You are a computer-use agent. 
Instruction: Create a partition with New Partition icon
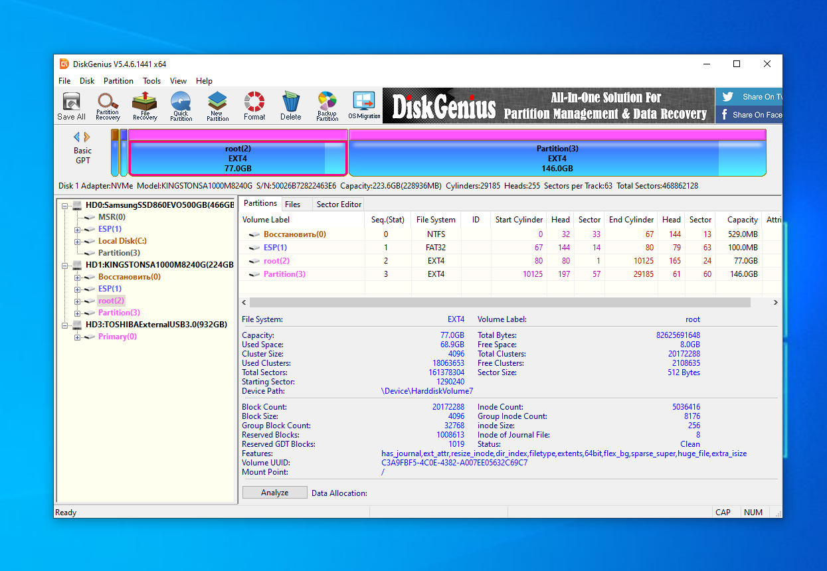pos(217,106)
